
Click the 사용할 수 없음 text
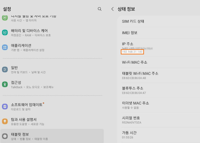[x=130, y=108]
